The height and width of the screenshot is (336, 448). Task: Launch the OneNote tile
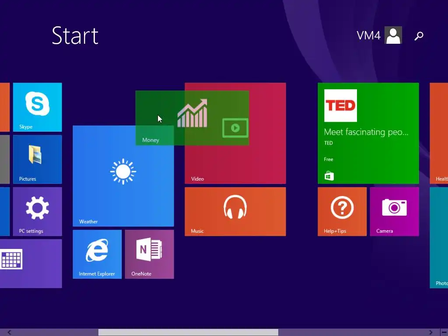(150, 254)
